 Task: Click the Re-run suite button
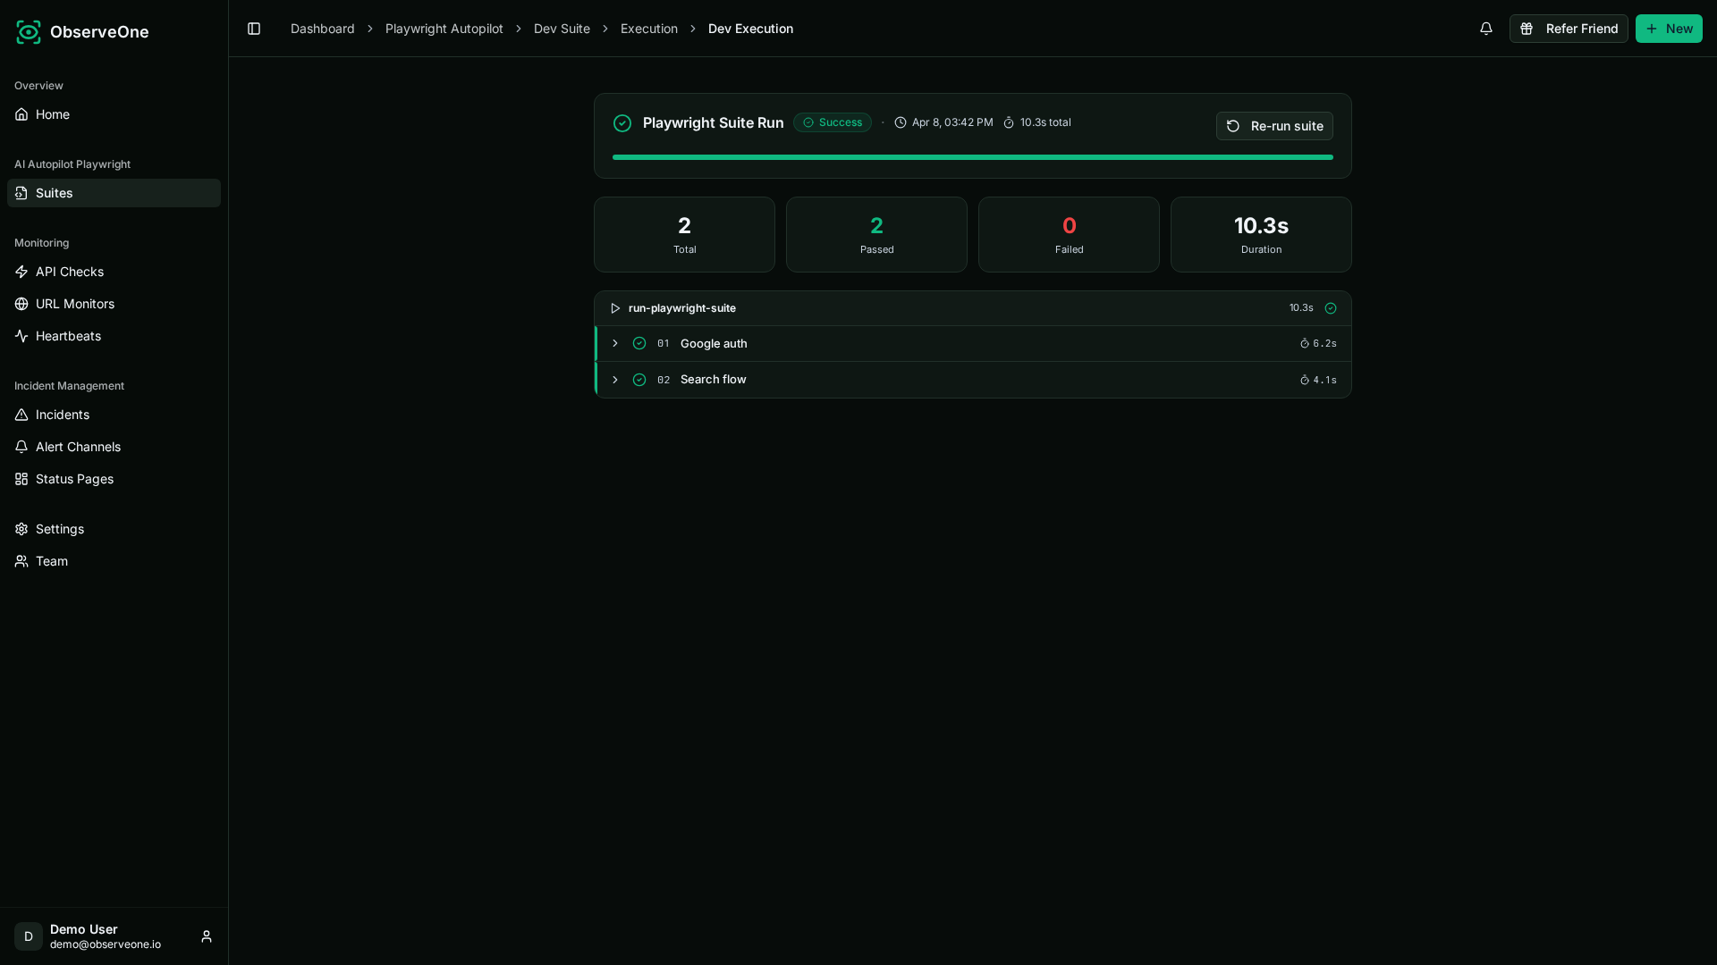coord(1274,126)
